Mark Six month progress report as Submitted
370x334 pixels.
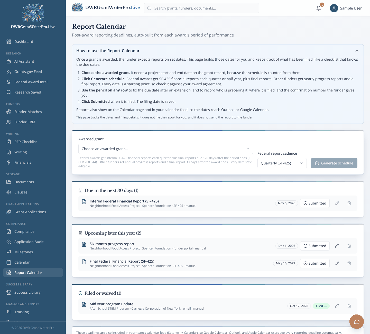coord(315,246)
